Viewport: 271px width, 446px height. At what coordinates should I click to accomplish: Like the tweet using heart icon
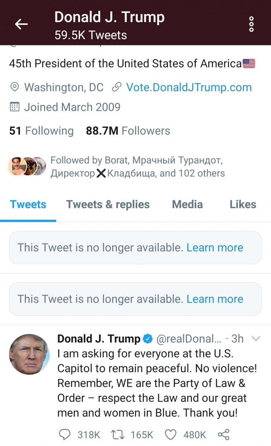tap(170, 434)
